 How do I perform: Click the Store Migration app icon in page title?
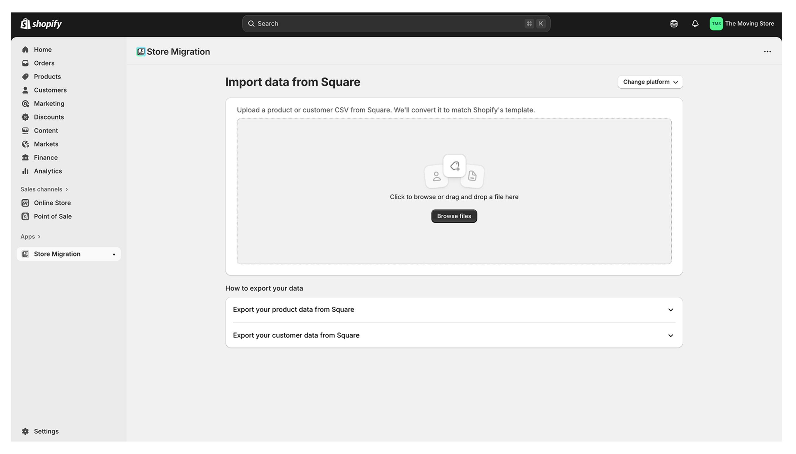pyautogui.click(x=141, y=51)
